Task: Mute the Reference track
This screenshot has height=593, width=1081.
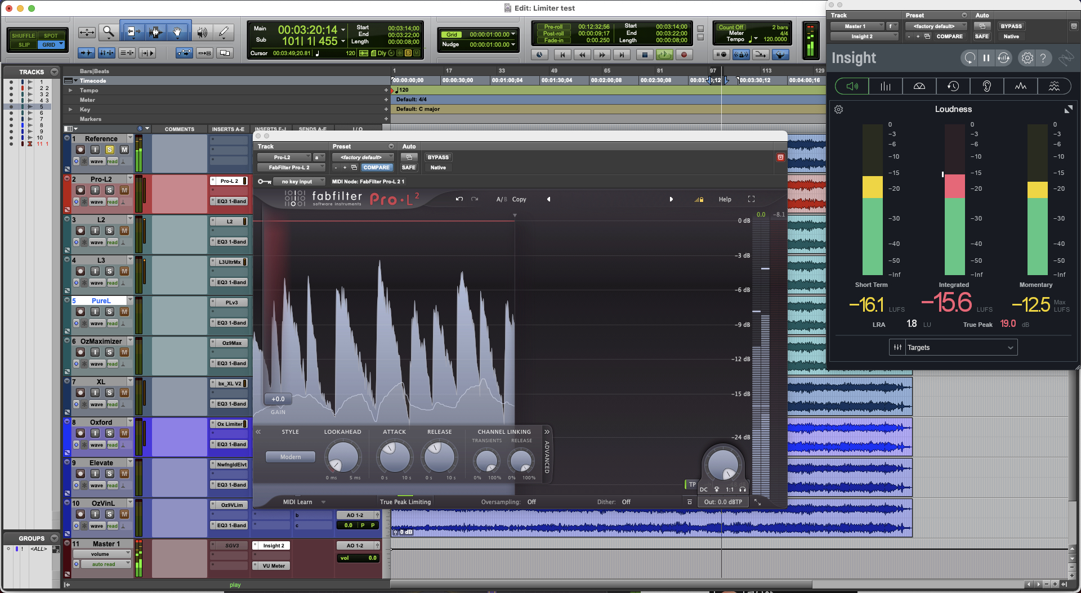Action: coord(124,150)
